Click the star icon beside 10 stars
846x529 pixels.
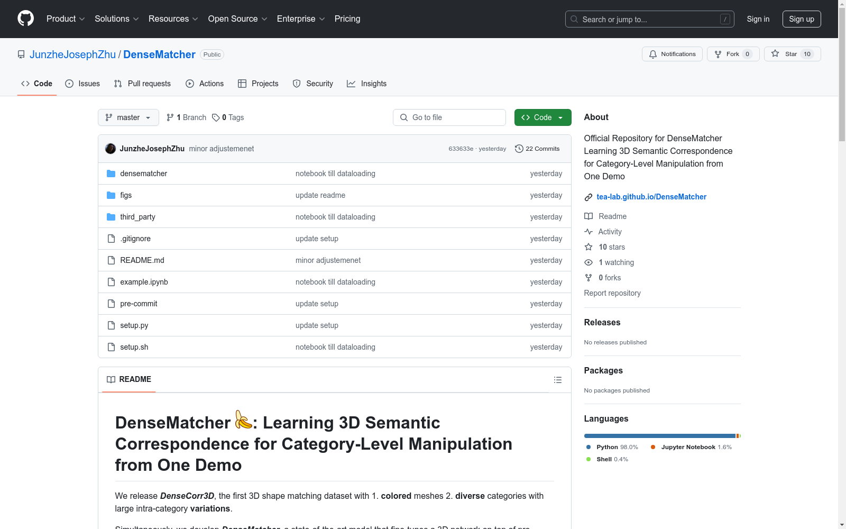click(588, 247)
